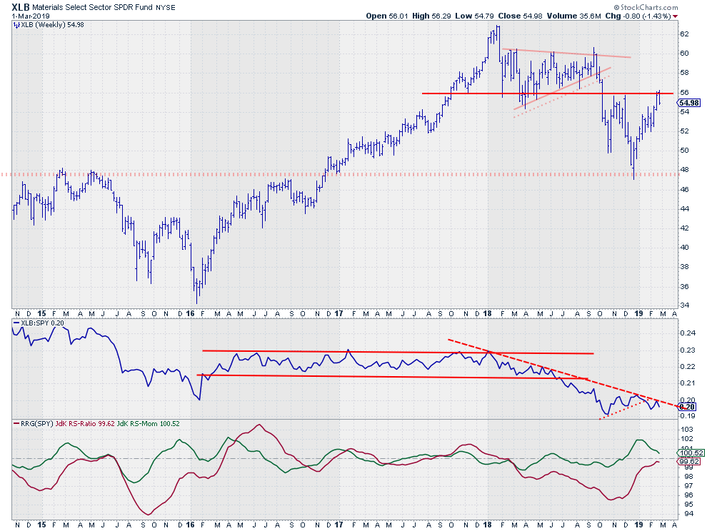Click the 95 RRG axis label
The height and width of the screenshot is (531, 707).
pos(688,505)
